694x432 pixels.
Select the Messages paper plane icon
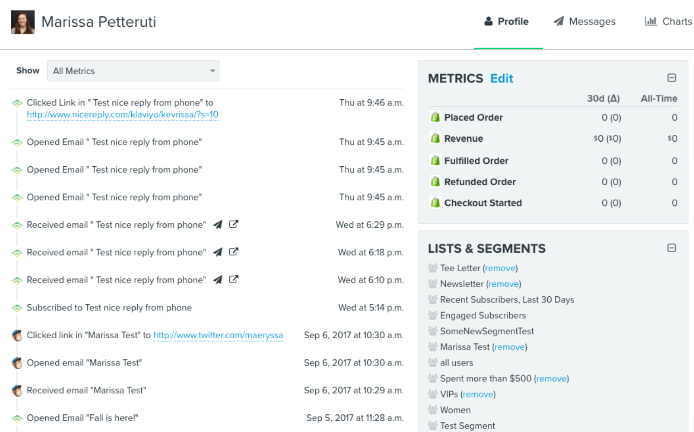[558, 21]
